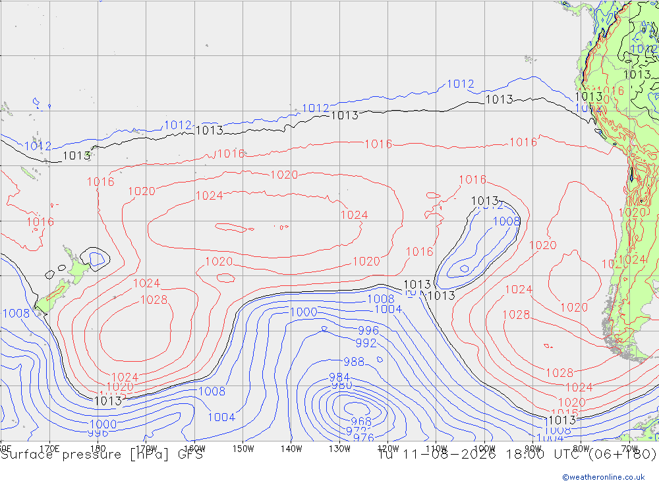Click the 968 low pressure center label
Viewport: 659px width, 483px height.
tap(361, 421)
